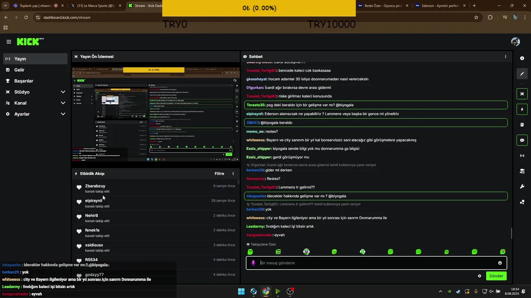531x298 pixels.
Task: Click the document icon in right toolbar
Action: click(522, 125)
